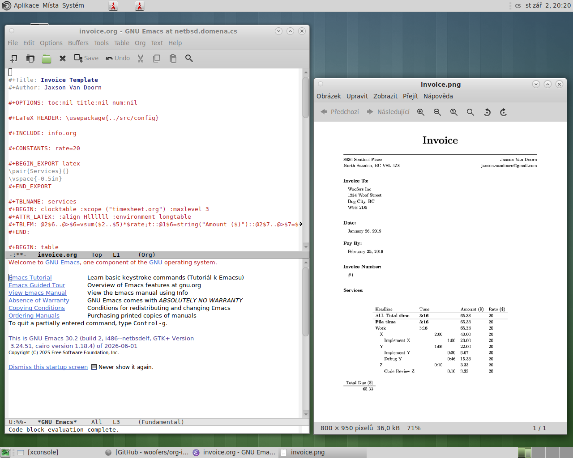Viewport: 573px width, 458px height.
Task: Open the Emacs Tools menu
Action: click(101, 43)
